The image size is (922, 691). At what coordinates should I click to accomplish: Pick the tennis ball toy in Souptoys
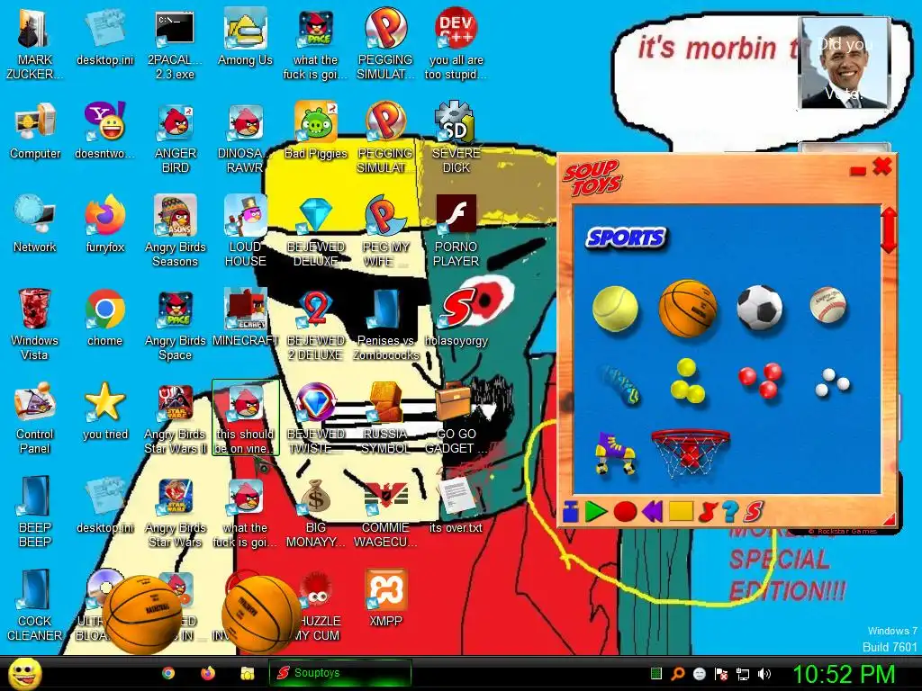click(x=615, y=308)
